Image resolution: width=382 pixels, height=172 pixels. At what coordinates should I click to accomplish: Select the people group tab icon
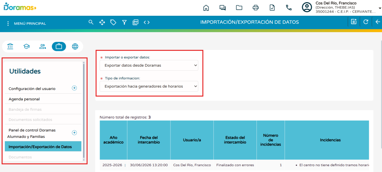[43, 46]
